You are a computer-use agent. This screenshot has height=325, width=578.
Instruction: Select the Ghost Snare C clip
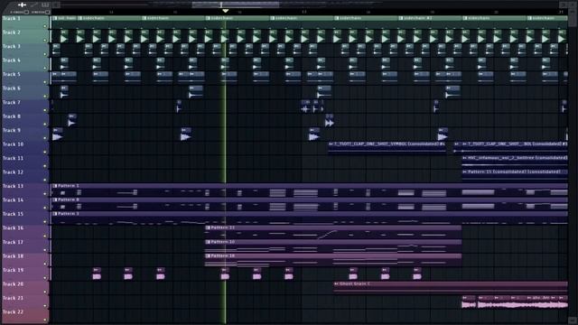pos(451,288)
